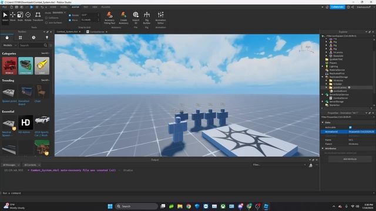Image resolution: width=376 pixels, height=211 pixels.
Task: Activate the Rotate tool
Action: (x=28, y=17)
